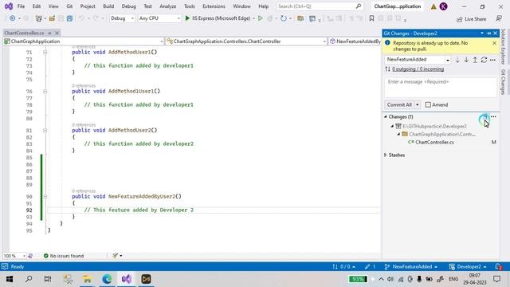Open the ellipsis menu on the Changes row
The image size is (510, 287).
click(x=493, y=116)
